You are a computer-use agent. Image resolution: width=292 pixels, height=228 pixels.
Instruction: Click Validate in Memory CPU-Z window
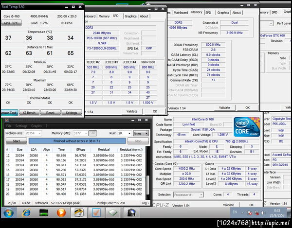coord(224,107)
